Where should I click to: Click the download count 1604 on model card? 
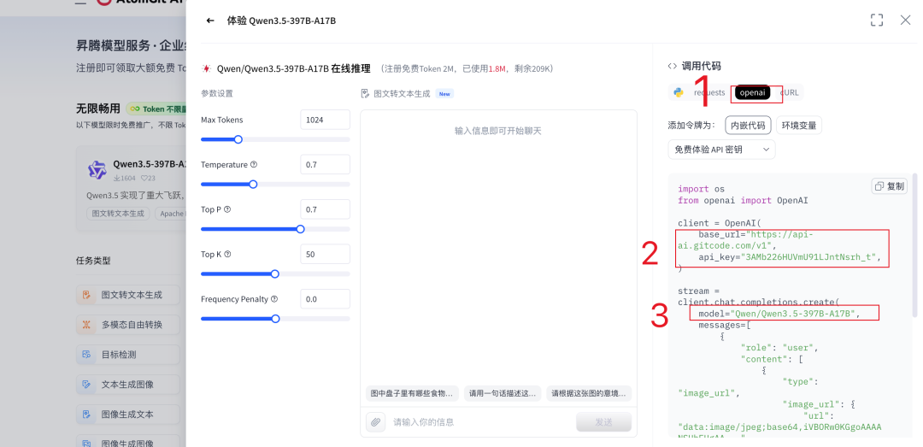(125, 178)
